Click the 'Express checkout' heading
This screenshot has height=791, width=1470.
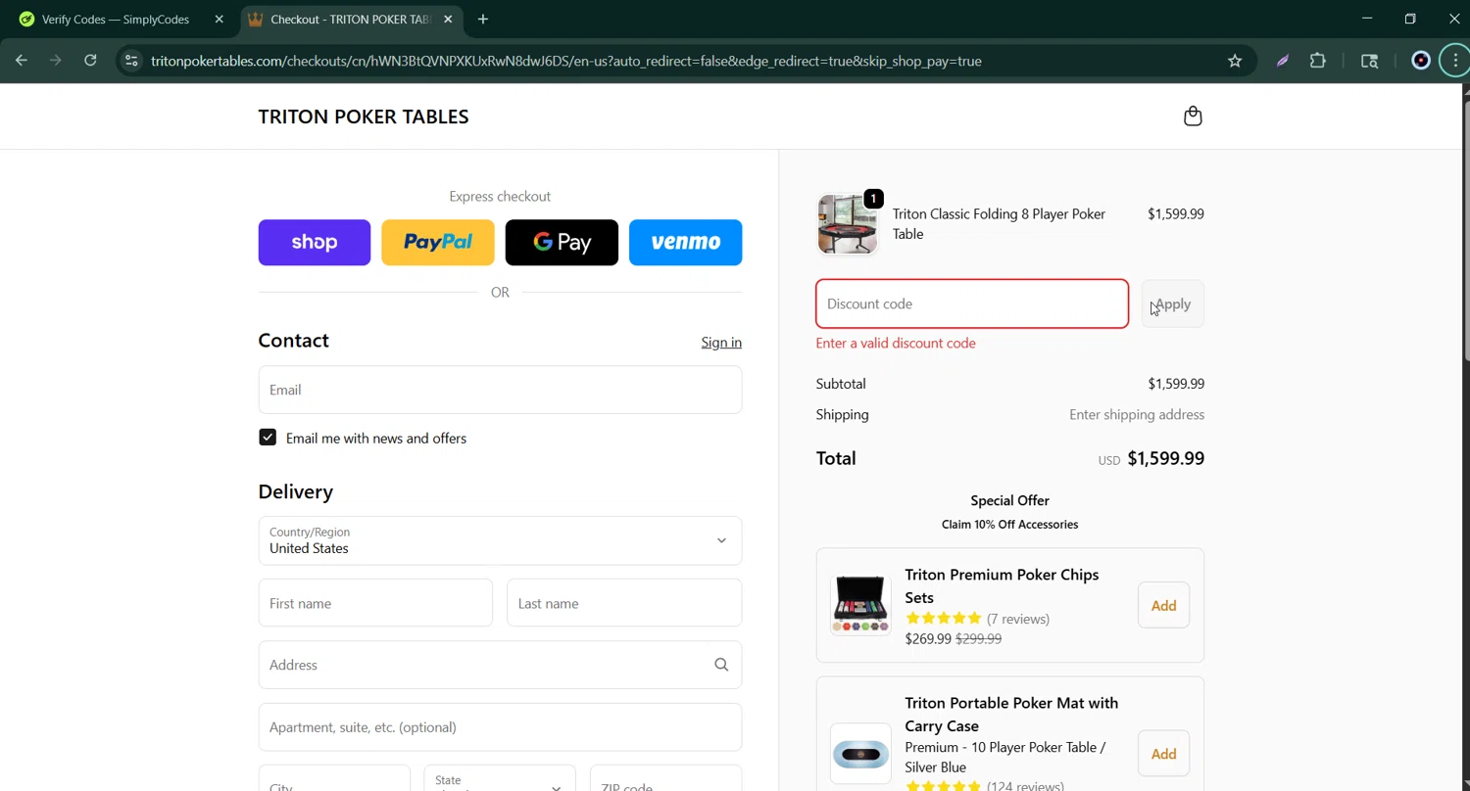[500, 197]
